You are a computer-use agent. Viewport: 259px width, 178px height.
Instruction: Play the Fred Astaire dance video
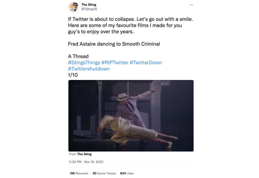pos(131,116)
